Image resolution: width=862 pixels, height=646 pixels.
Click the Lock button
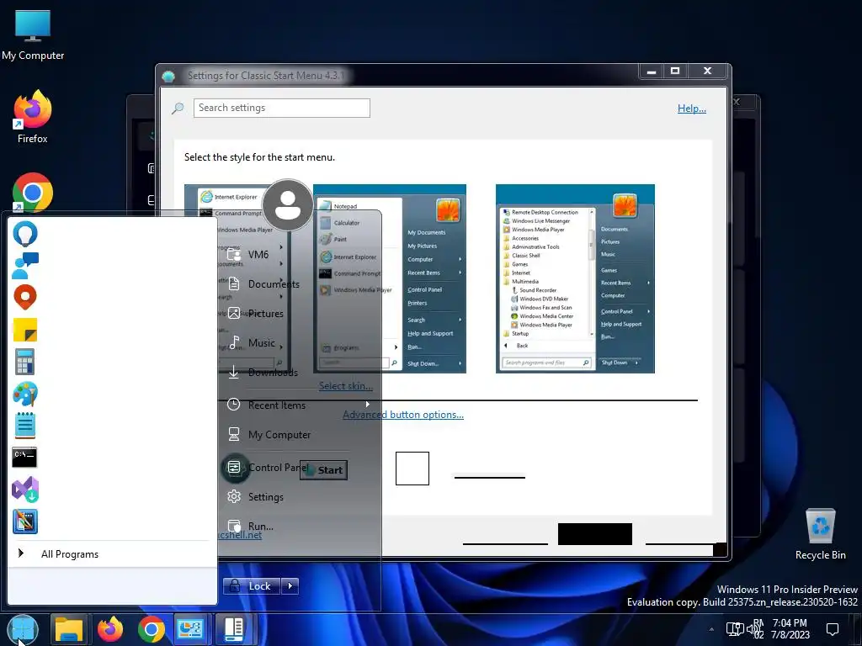coord(253,586)
